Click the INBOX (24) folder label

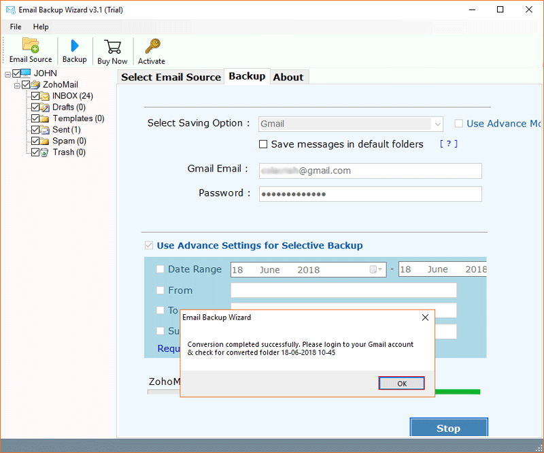[x=73, y=96]
